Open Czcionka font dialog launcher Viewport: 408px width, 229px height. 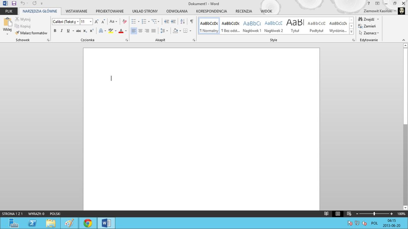coord(127,40)
